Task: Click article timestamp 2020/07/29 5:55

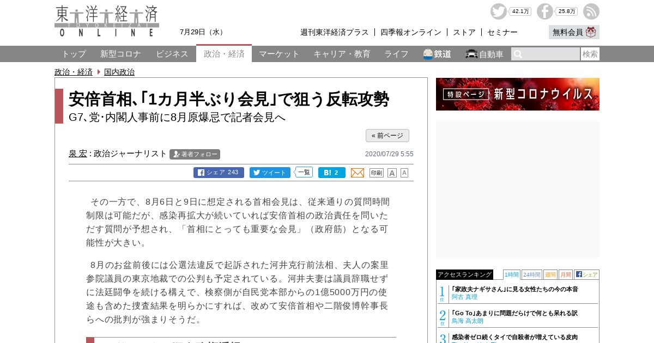Action: point(389,154)
